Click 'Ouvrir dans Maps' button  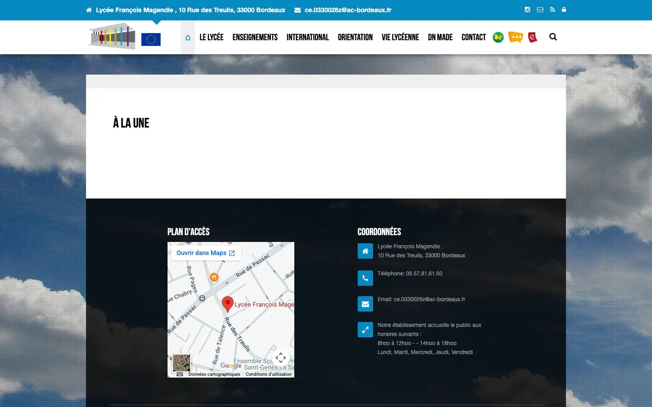(x=206, y=253)
